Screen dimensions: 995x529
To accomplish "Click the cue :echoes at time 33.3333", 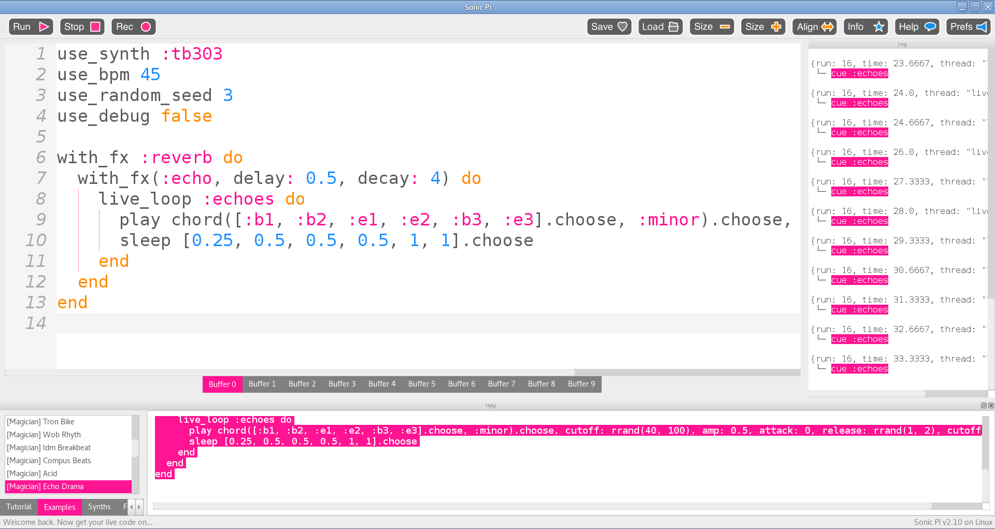I will coord(859,369).
